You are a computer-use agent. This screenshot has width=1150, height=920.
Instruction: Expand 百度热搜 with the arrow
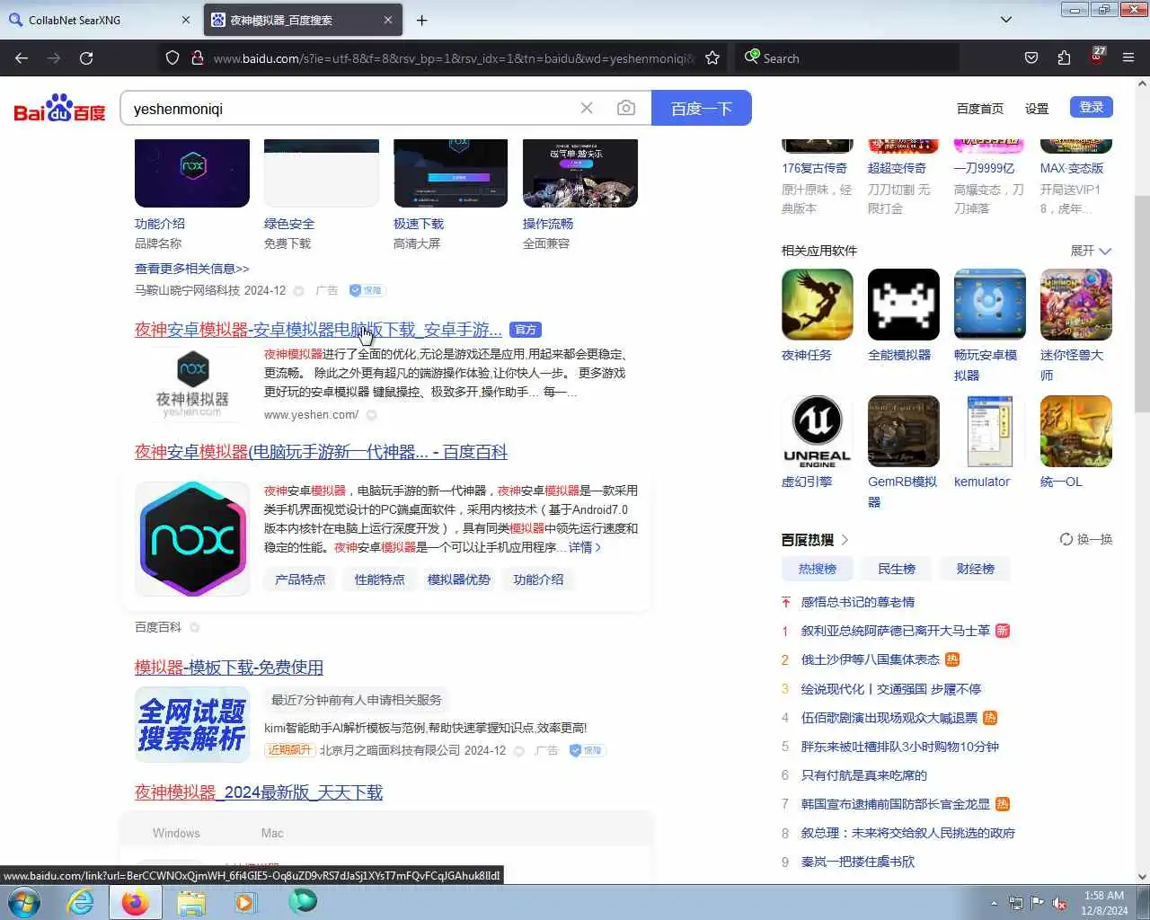[845, 540]
